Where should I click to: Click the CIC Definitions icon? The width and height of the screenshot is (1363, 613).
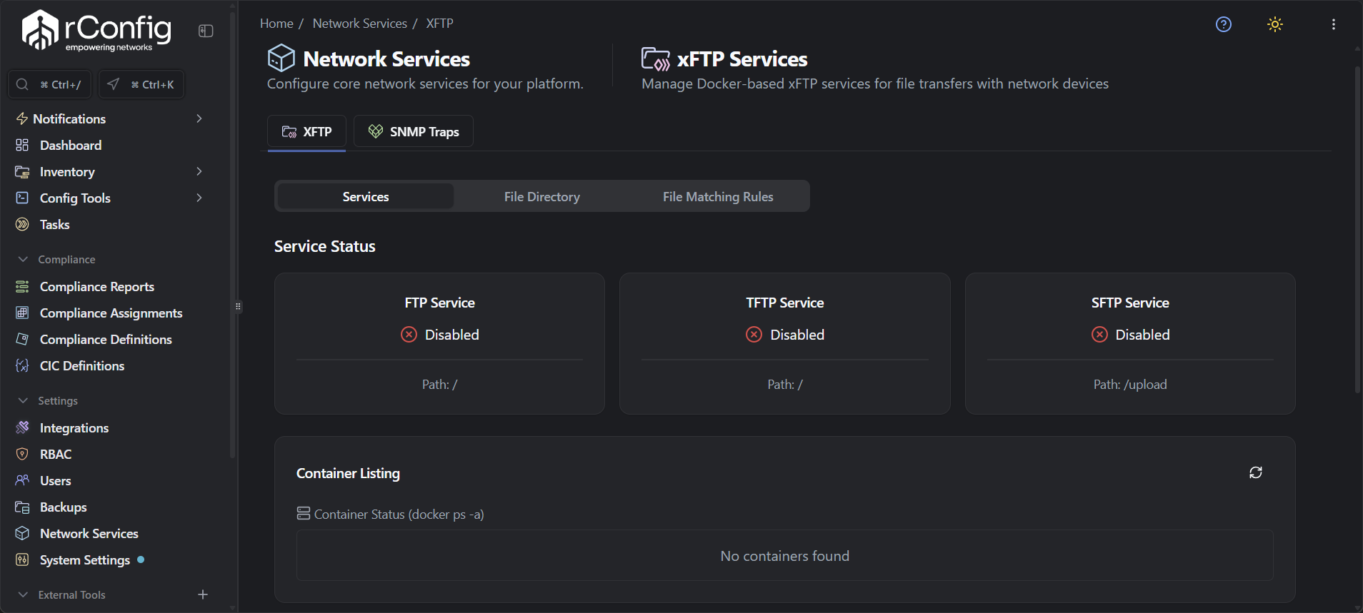(22, 365)
